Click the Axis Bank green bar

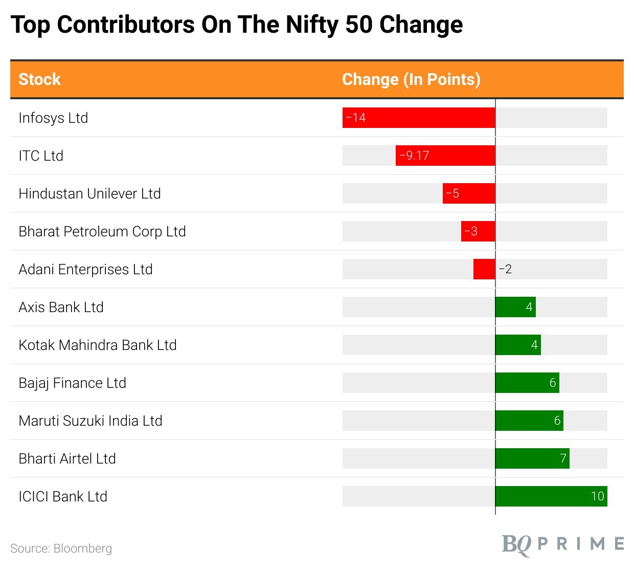point(515,307)
